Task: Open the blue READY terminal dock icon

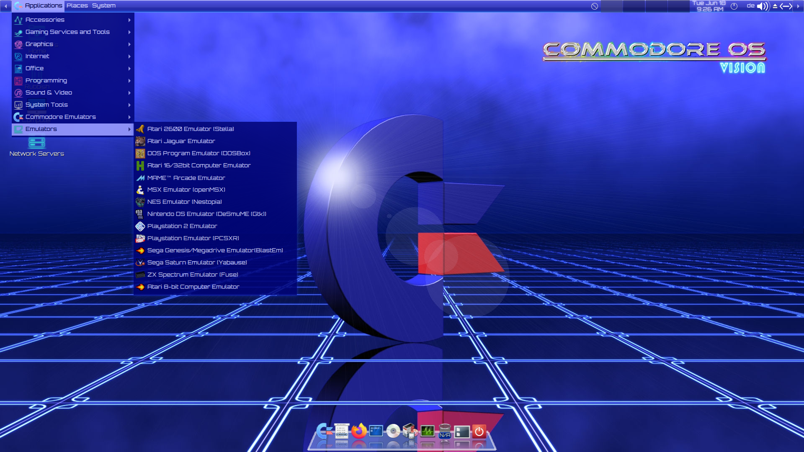Action: (376, 431)
